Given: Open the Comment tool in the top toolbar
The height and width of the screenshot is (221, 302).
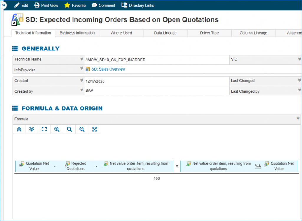Looking at the screenshot, I should point(103,5).
